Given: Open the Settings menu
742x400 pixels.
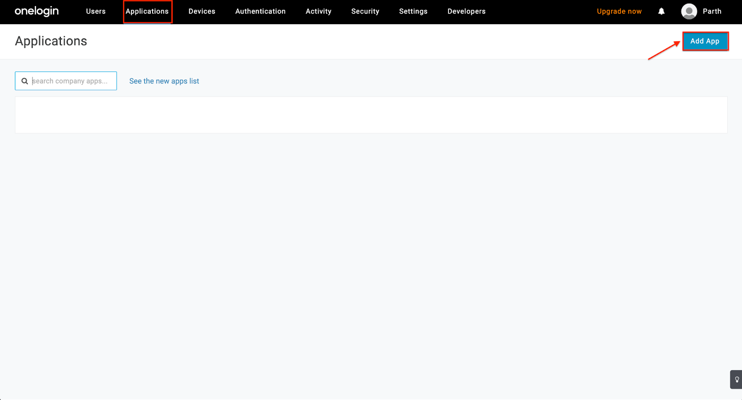Looking at the screenshot, I should point(413,11).
